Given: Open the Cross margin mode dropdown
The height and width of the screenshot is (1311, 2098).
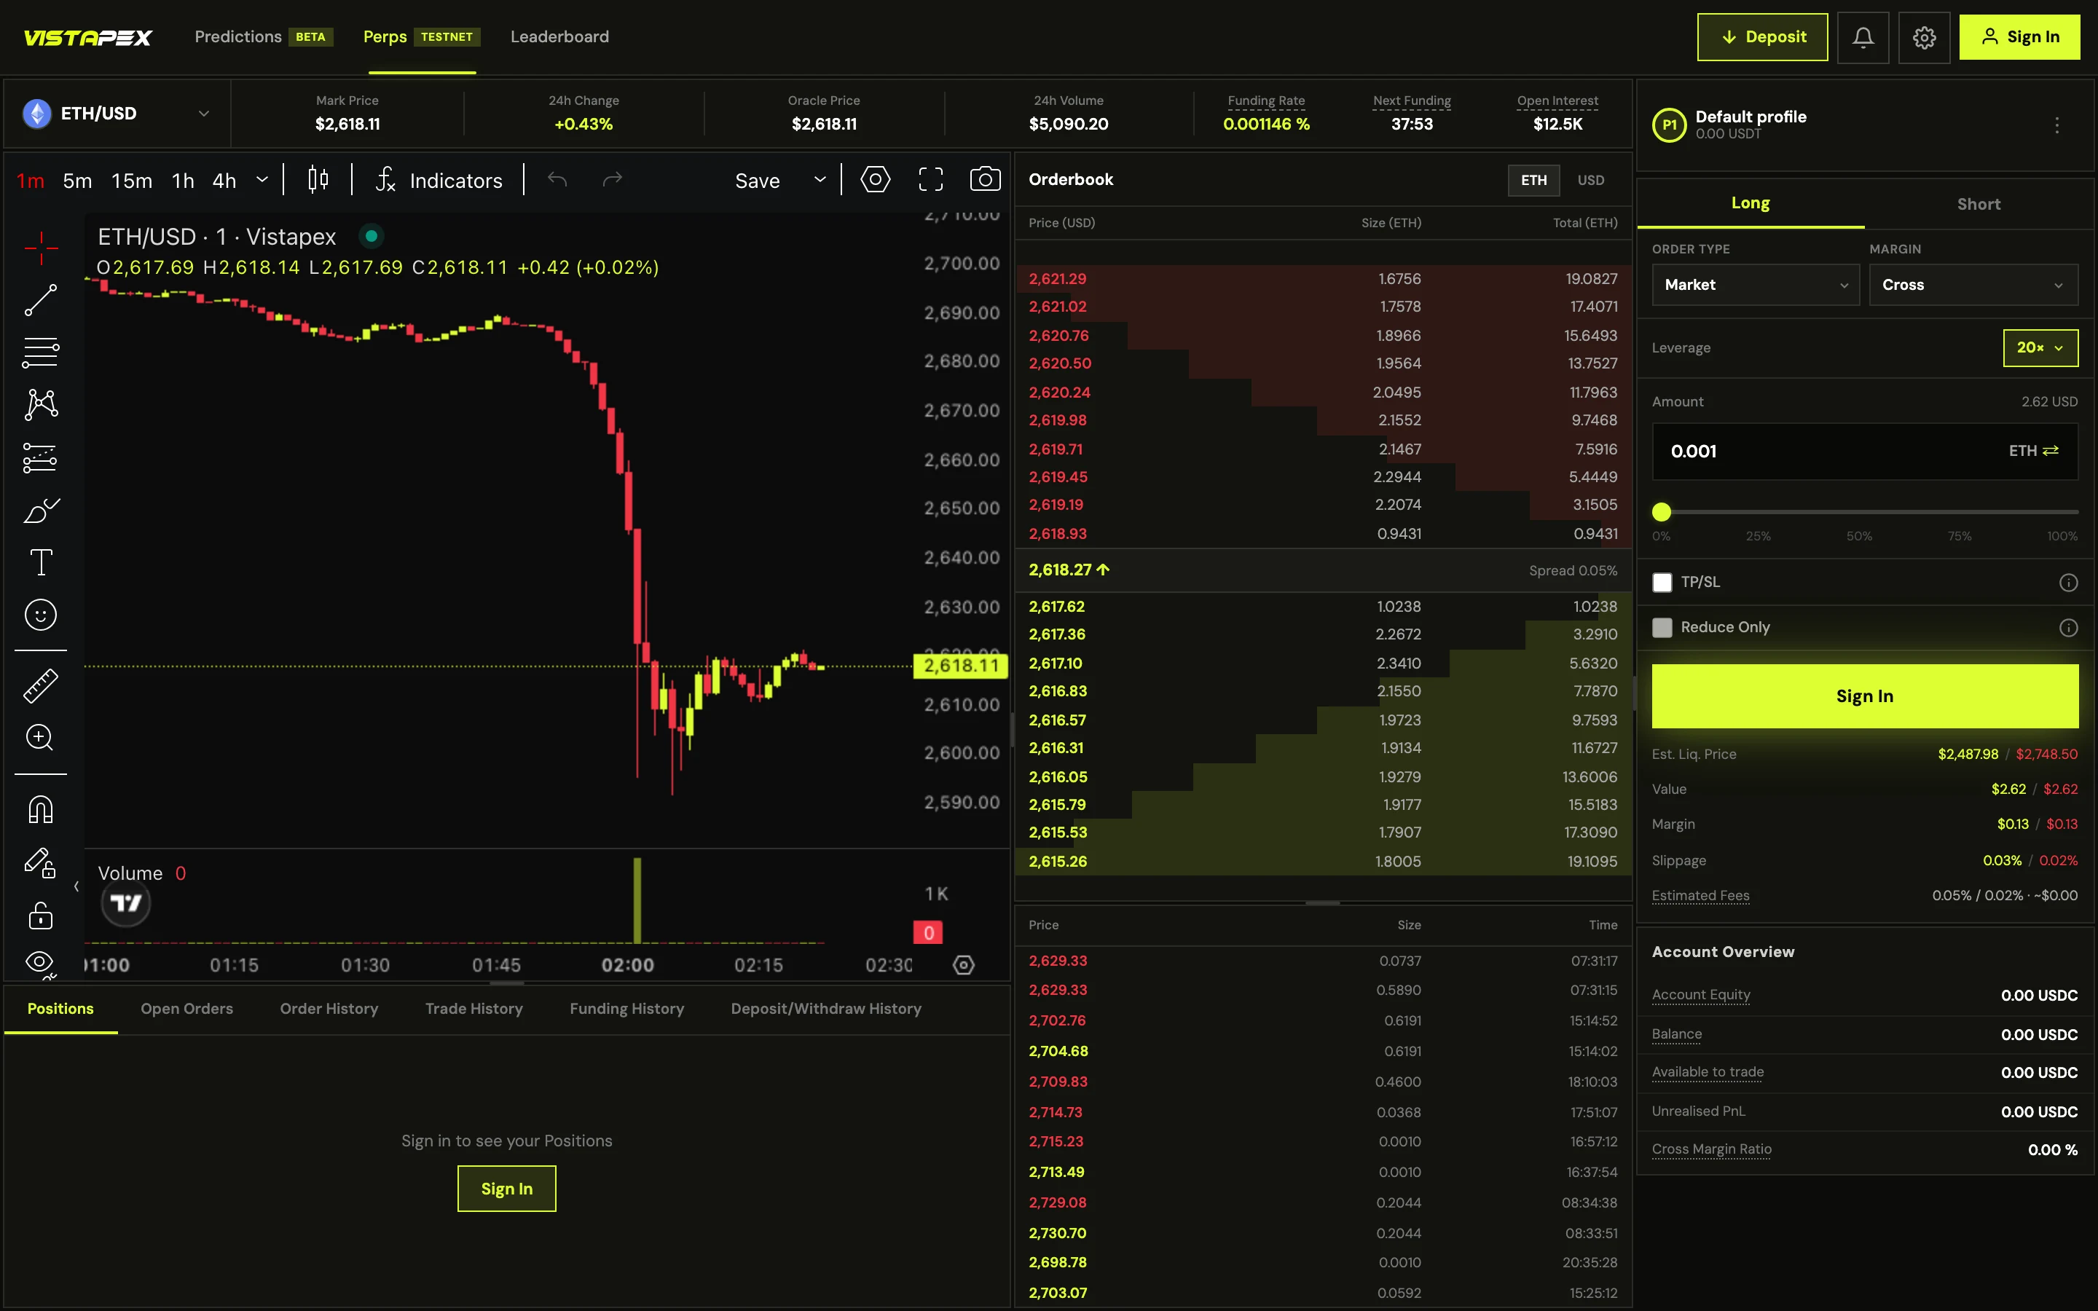Looking at the screenshot, I should pos(1973,286).
